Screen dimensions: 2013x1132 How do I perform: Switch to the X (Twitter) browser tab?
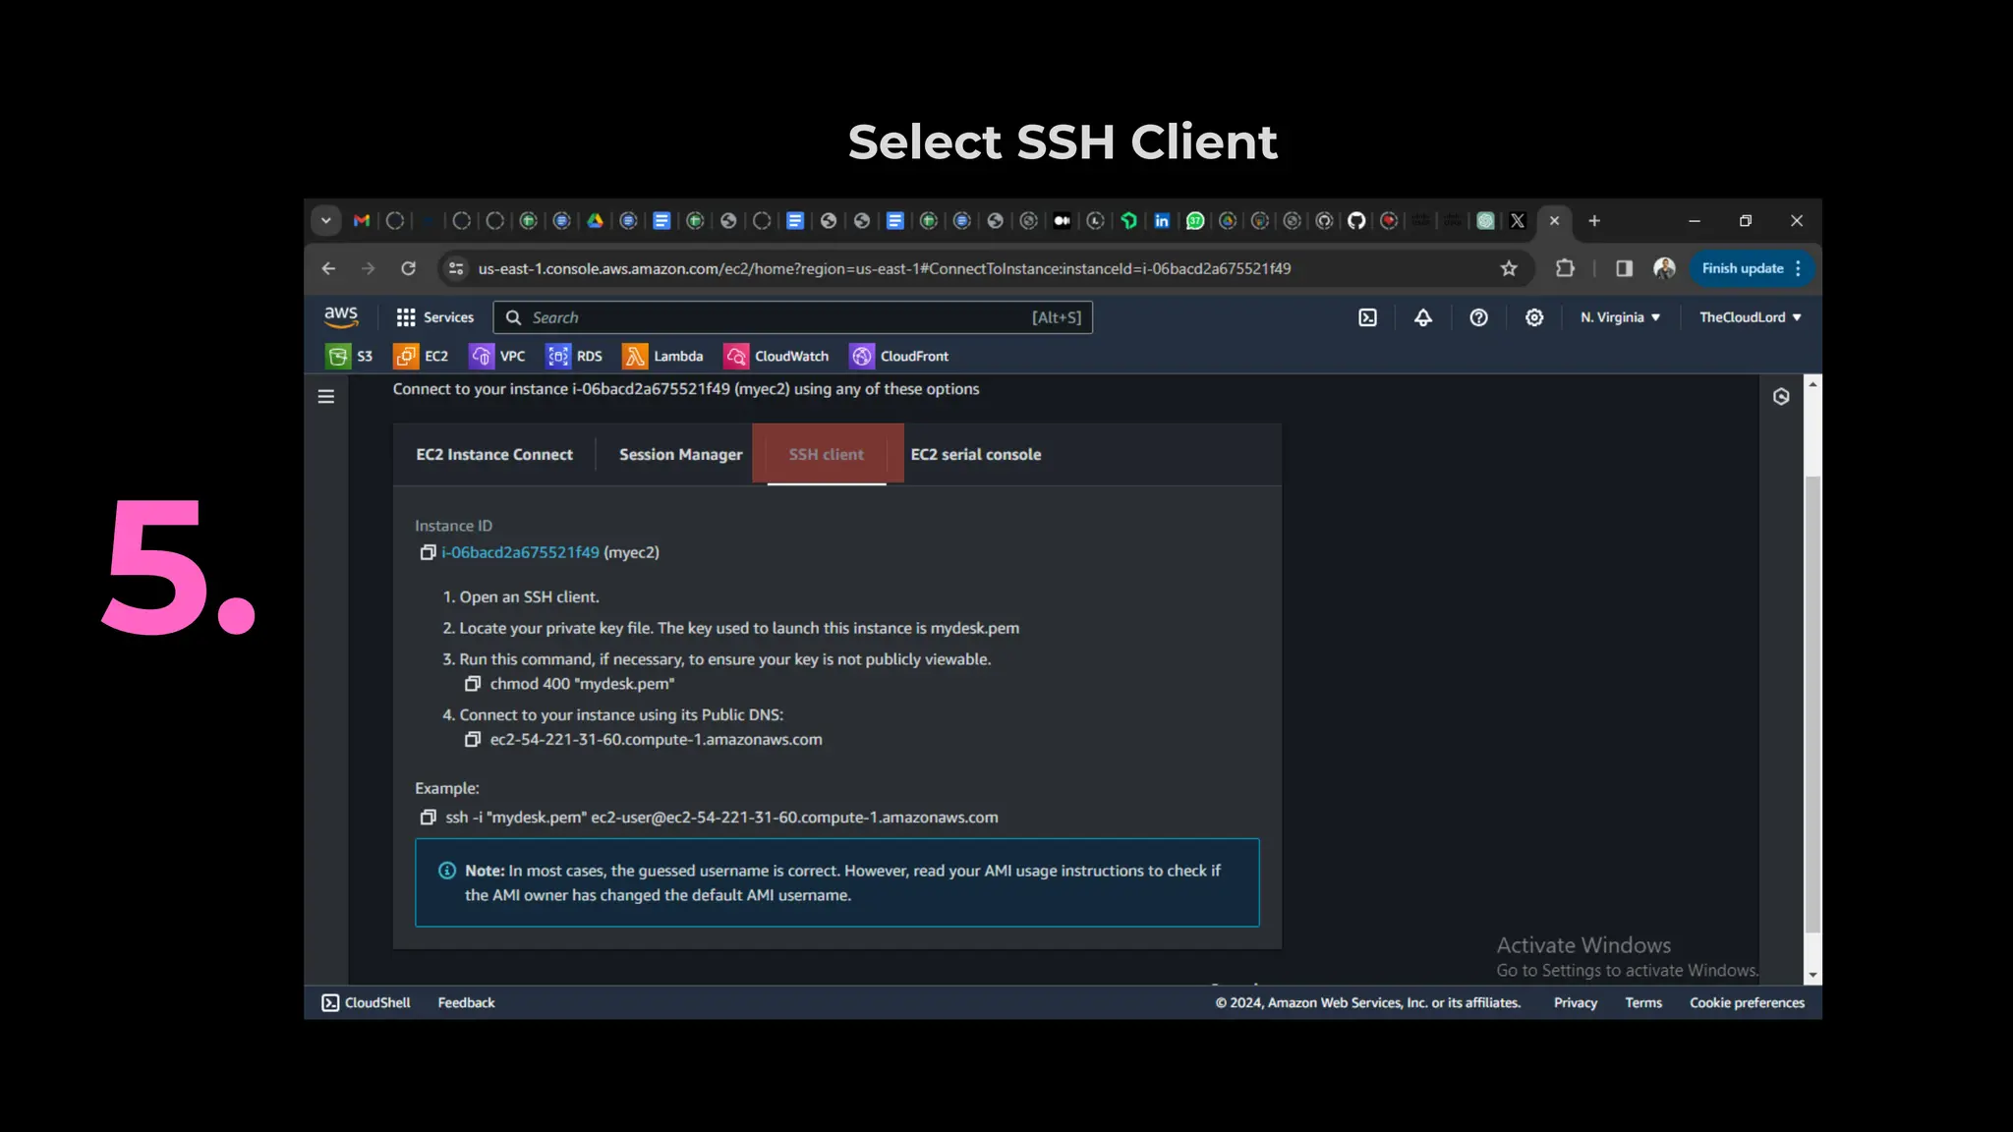1518,221
